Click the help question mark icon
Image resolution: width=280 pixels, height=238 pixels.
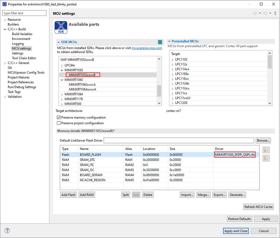(7, 230)
